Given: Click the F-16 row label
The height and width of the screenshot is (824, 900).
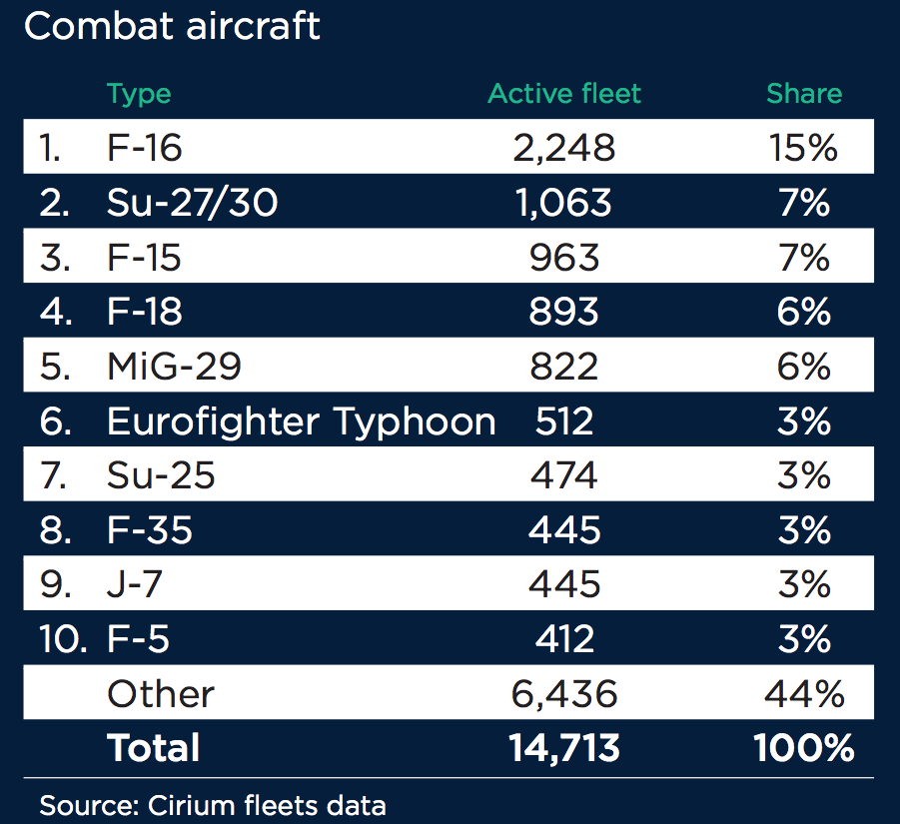Looking at the screenshot, I should point(145,149).
